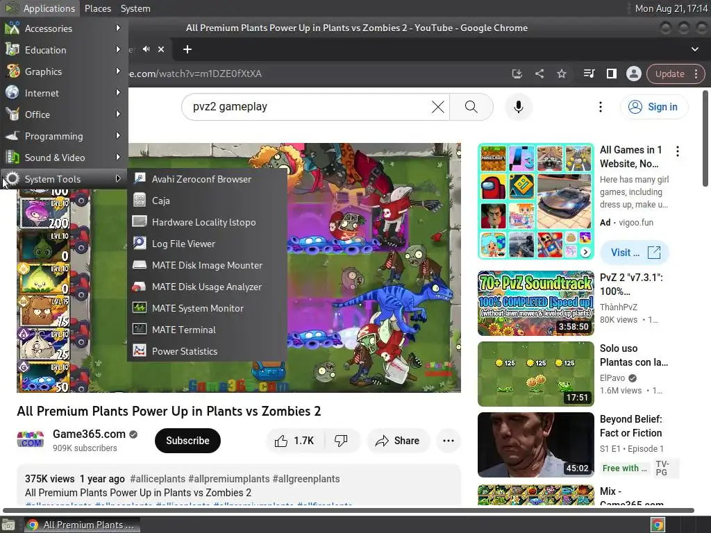This screenshot has height=533, width=711.
Task: Switch to Chrome taskbar window button
Action: 82,525
